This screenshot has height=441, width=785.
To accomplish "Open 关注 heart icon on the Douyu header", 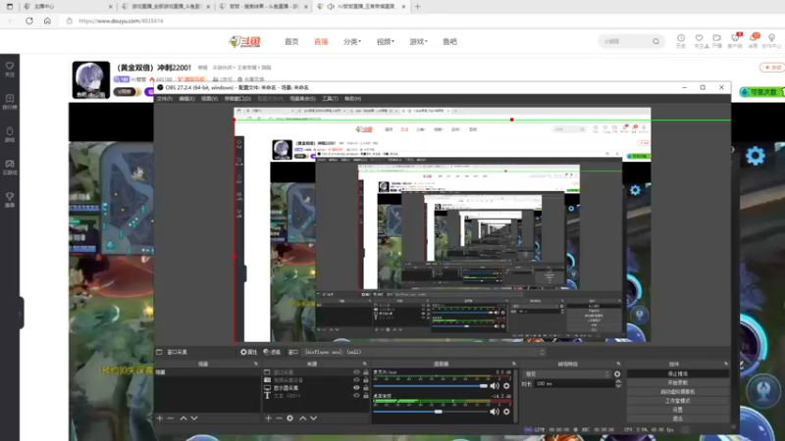I will 699,38.
